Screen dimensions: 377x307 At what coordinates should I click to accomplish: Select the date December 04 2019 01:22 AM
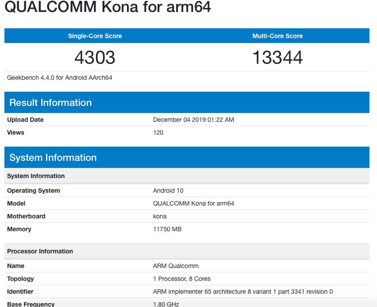click(x=193, y=120)
